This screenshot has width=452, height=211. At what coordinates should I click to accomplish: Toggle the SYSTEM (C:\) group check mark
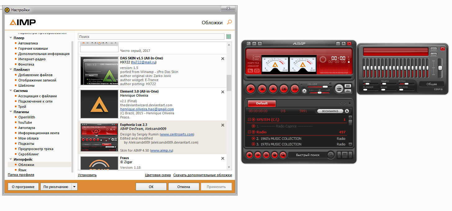[253, 120]
